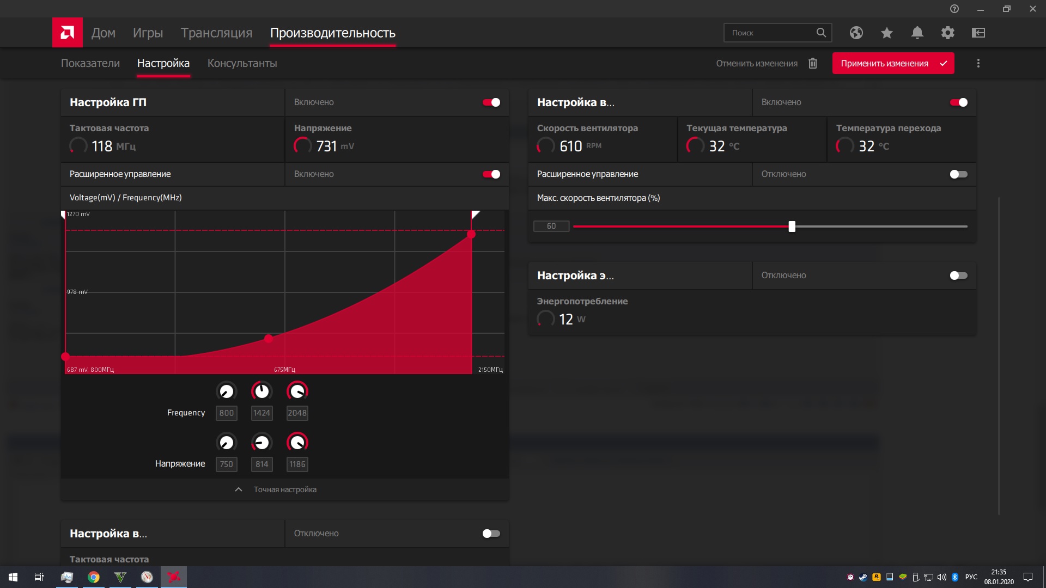
Task: Click Отменить изменения link
Action: [756, 64]
